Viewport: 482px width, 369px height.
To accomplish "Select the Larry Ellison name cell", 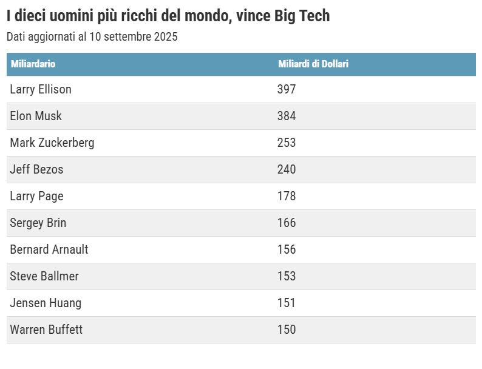I will [41, 89].
